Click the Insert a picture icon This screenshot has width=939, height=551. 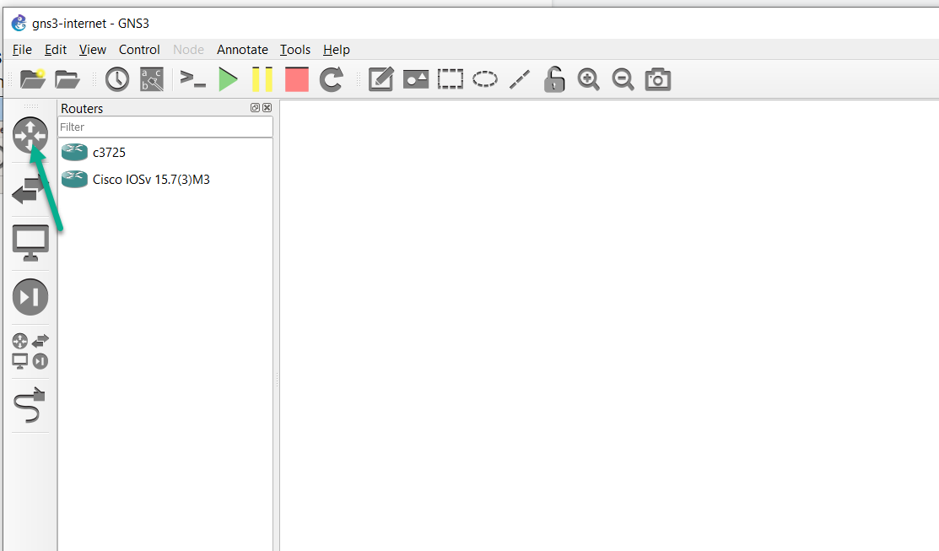[416, 79]
